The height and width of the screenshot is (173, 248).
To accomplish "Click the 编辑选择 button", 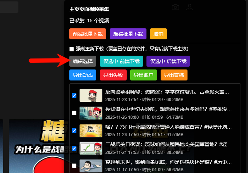I will [83, 61].
